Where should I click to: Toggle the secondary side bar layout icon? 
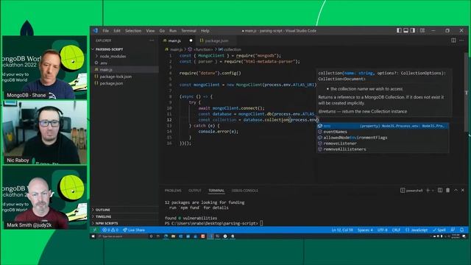click(x=413, y=30)
